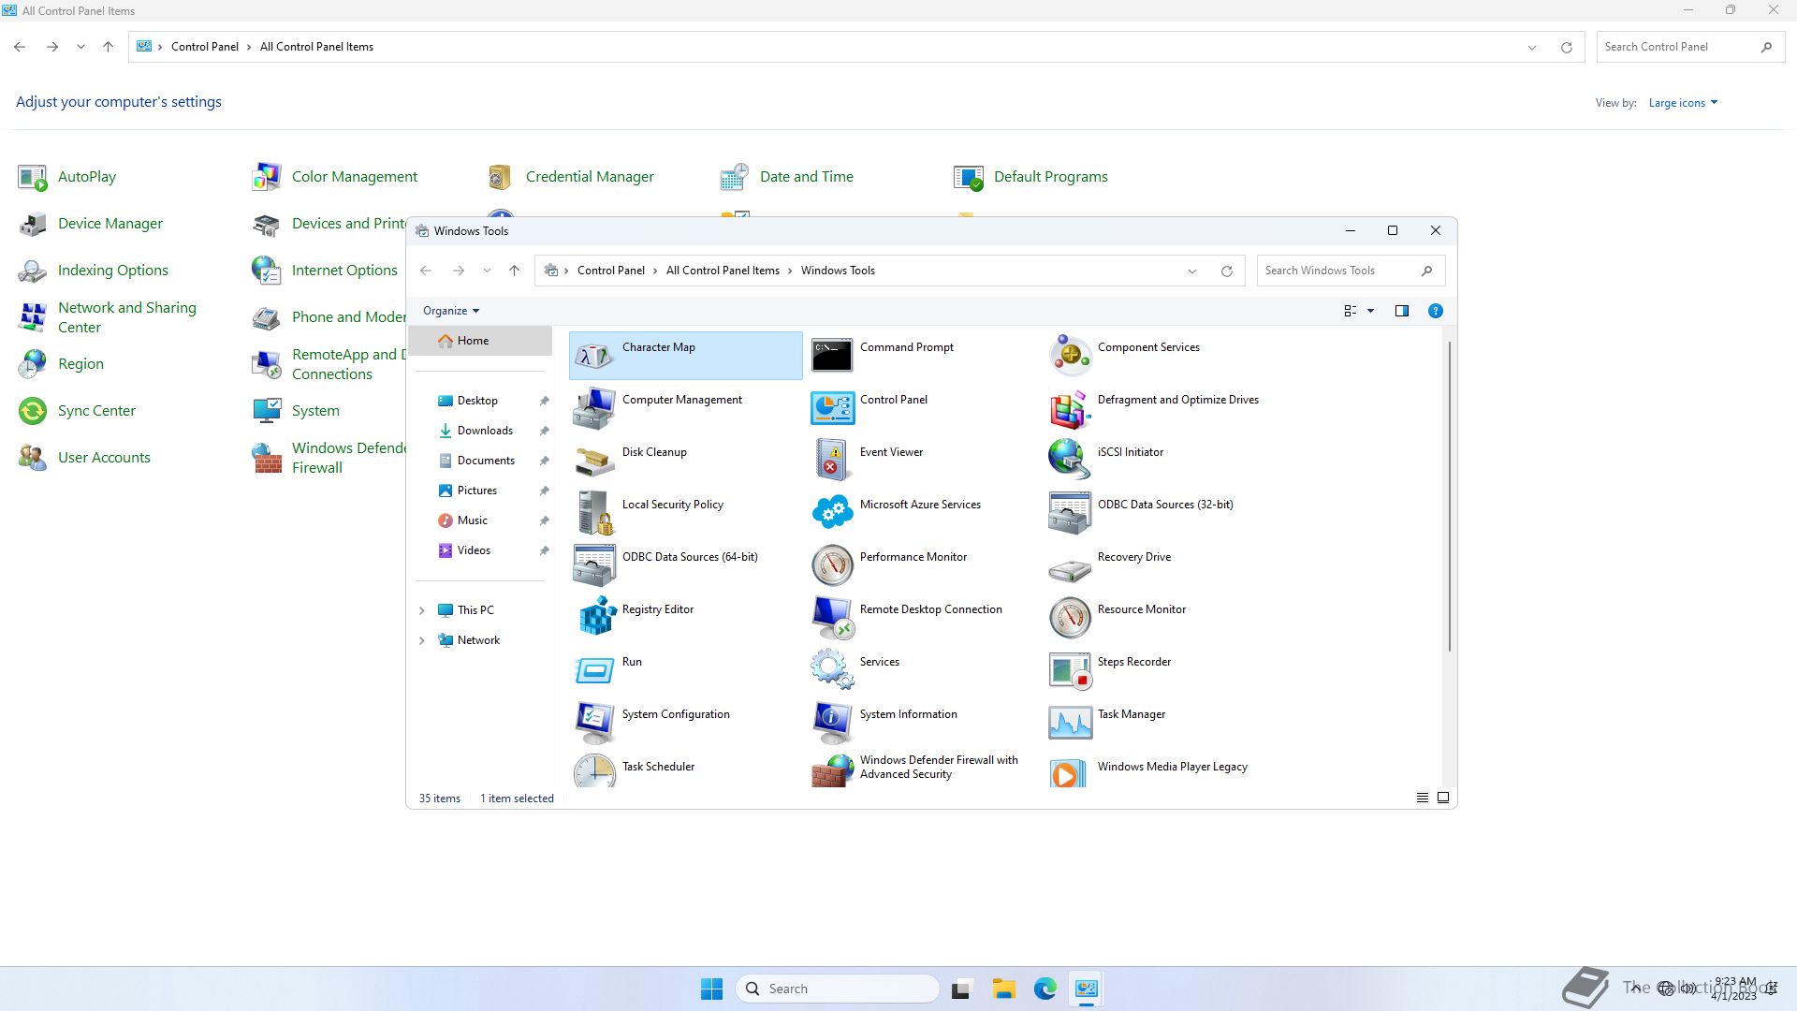
Task: Open Windows Media Player Legacy icon
Action: (1070, 771)
